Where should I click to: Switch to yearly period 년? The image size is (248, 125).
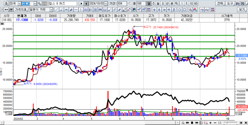pos(167,4)
